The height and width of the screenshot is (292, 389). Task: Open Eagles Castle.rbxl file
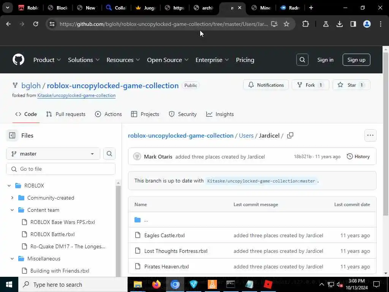pos(164,235)
